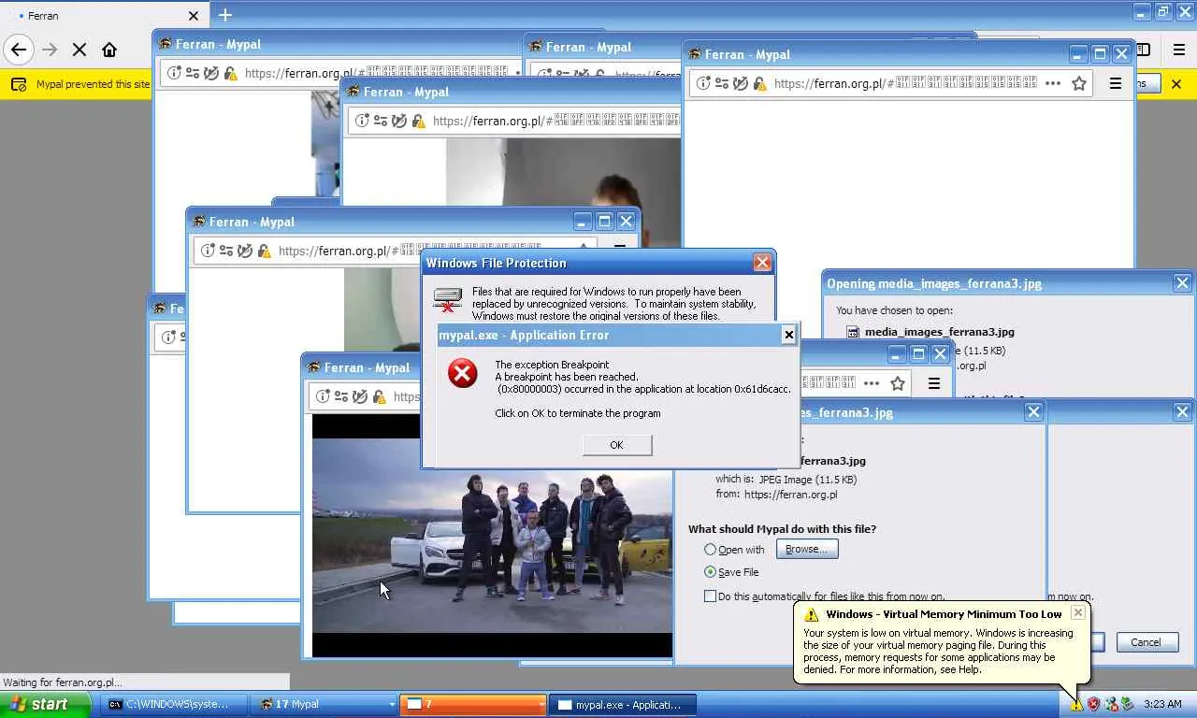Click the permissions icon in the man's-head Ferran window

(x=381, y=121)
